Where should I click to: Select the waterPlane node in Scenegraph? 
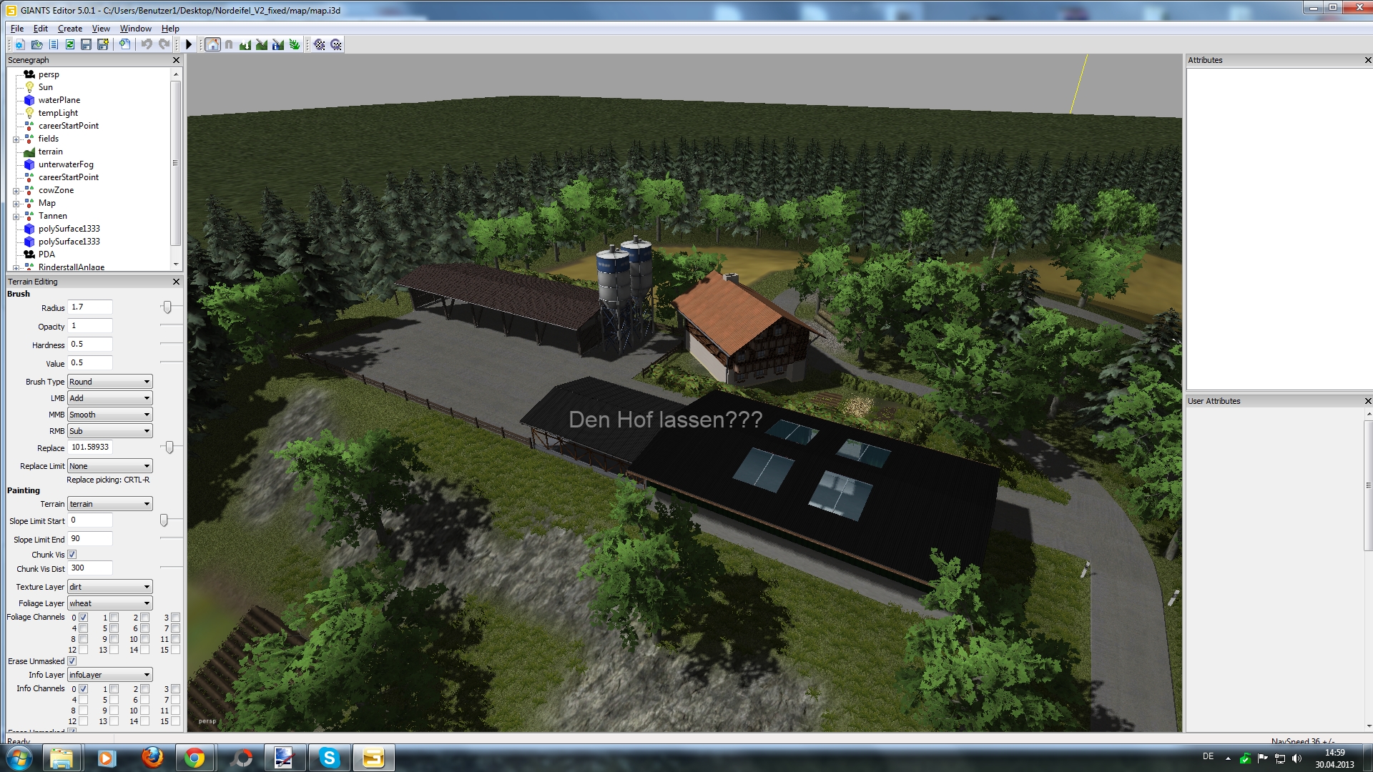click(59, 100)
